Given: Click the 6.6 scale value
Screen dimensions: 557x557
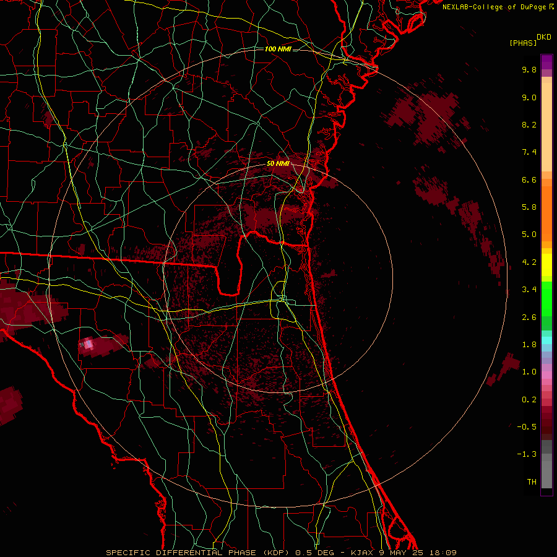Looking at the screenshot, I should point(529,179).
